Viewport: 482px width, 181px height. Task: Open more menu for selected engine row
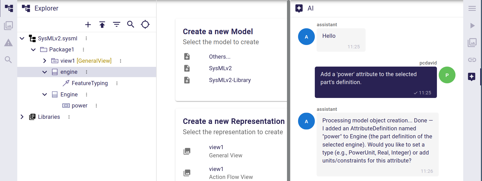pyautogui.click(x=87, y=72)
